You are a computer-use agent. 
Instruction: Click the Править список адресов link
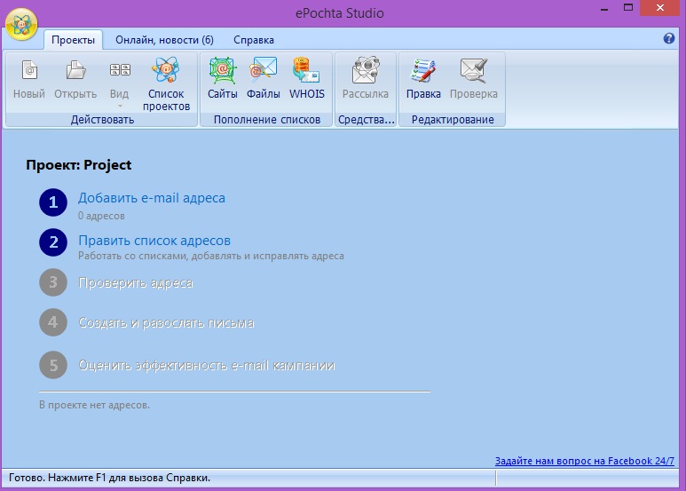coord(154,241)
